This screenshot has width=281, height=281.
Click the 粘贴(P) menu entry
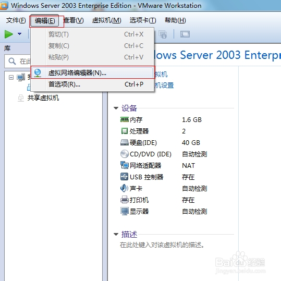(x=92, y=57)
